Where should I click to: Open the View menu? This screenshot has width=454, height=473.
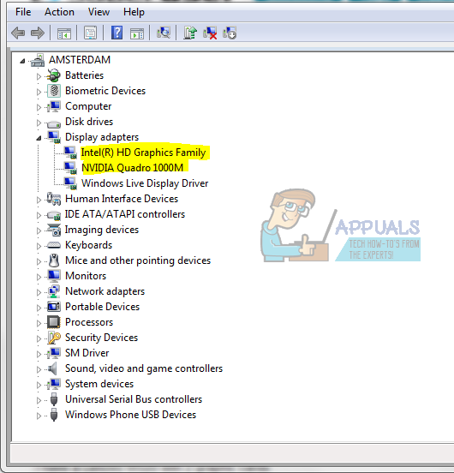(x=99, y=12)
